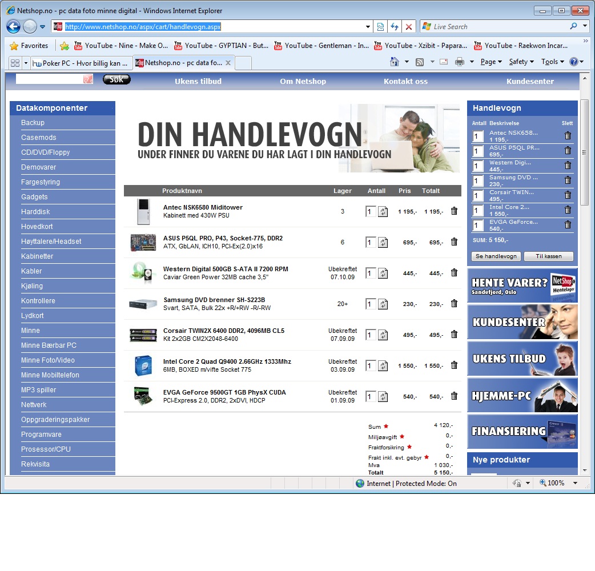The width and height of the screenshot is (595, 571).
Task: Open Help question mark icon
Action: (574, 62)
